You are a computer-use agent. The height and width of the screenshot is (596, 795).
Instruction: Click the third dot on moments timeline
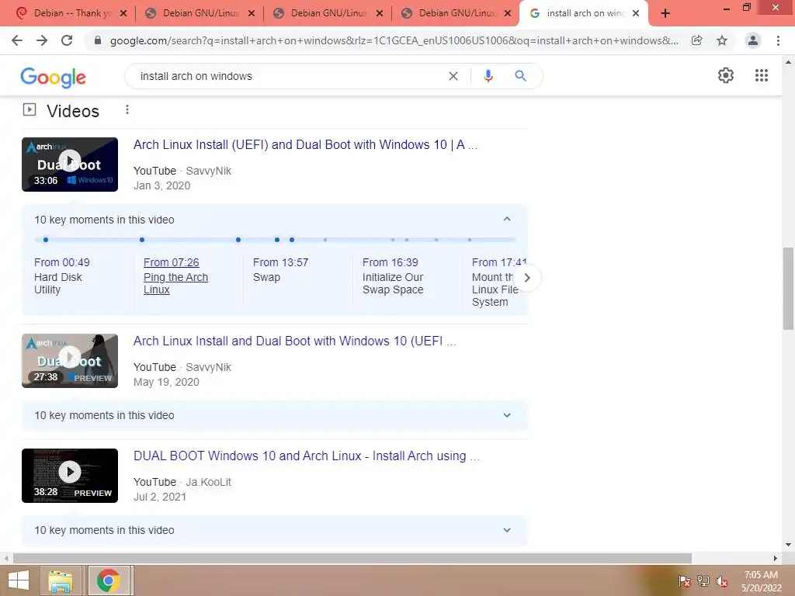(238, 240)
